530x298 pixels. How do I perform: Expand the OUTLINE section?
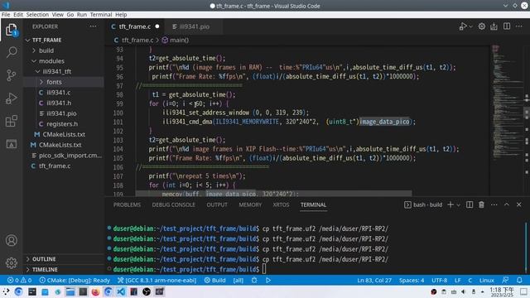point(64,259)
